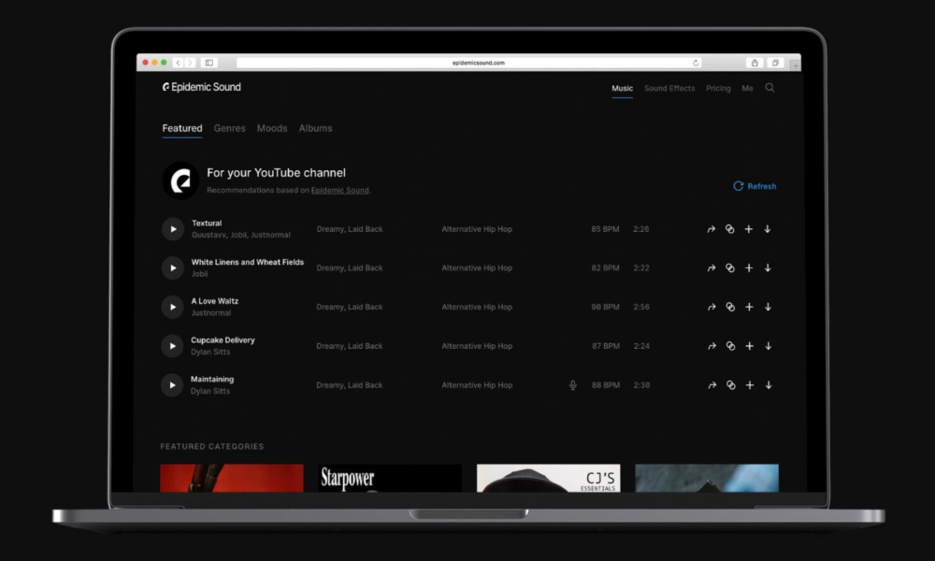Screen dimensions: 935x561
Task: Find similar tracks to Maintaining
Action: coord(730,385)
